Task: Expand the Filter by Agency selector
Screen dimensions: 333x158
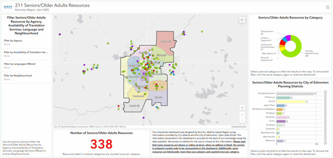Action: 26,42
